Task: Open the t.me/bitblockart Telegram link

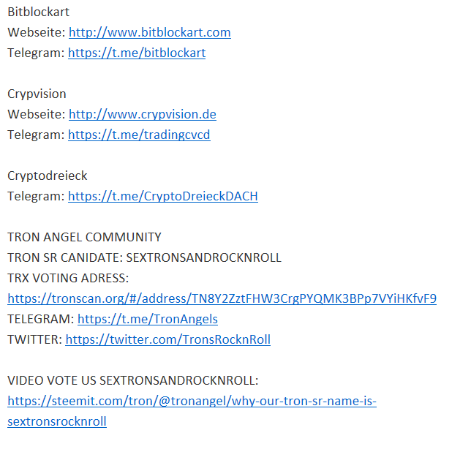Action: pos(137,53)
